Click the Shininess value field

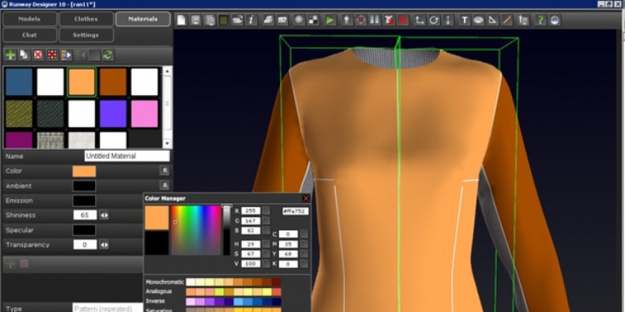click(85, 215)
